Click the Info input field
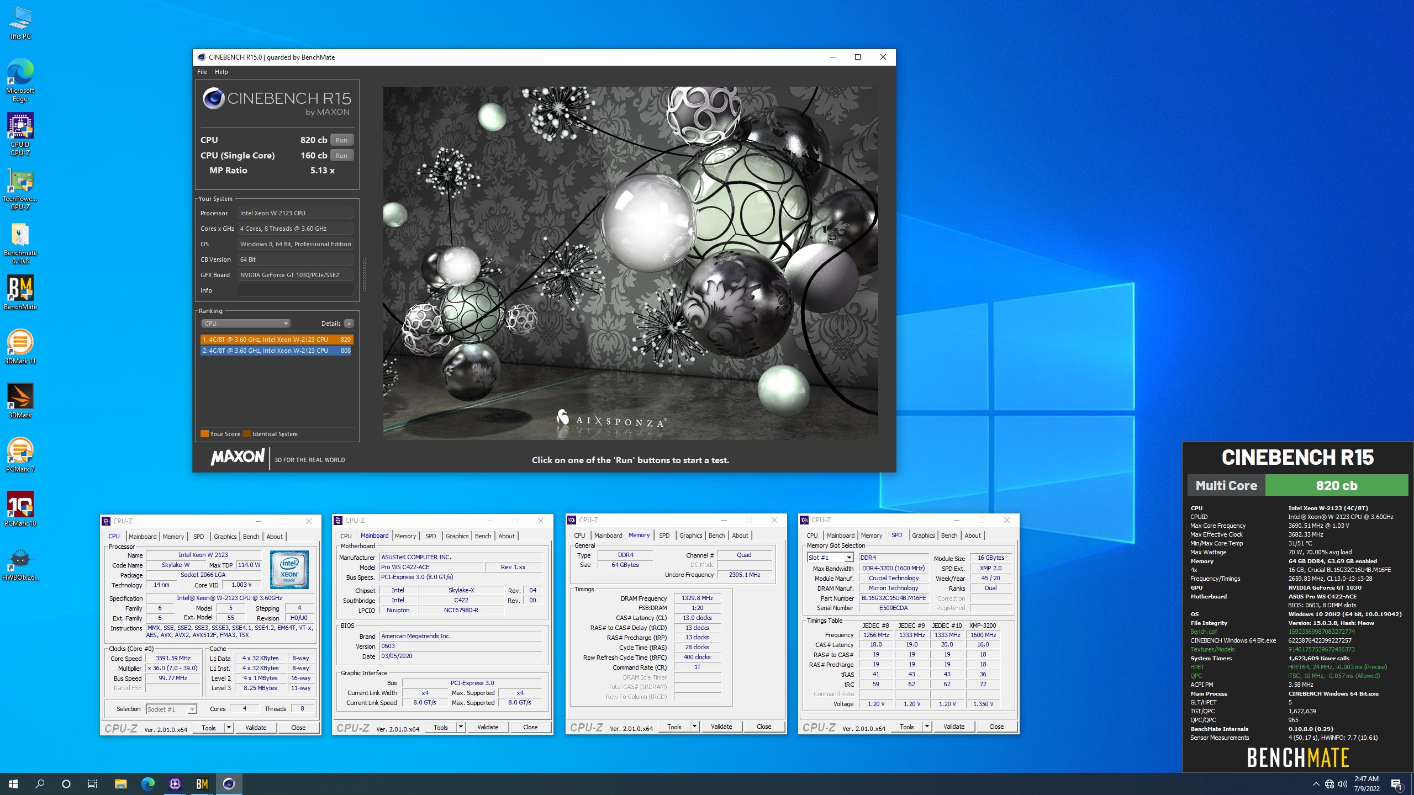The image size is (1414, 795). point(296,290)
